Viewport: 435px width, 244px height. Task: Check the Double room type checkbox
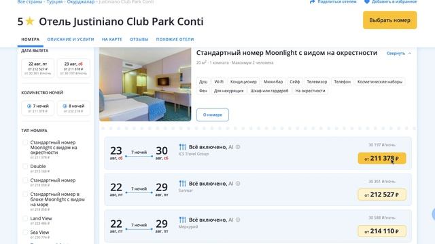tap(25, 166)
